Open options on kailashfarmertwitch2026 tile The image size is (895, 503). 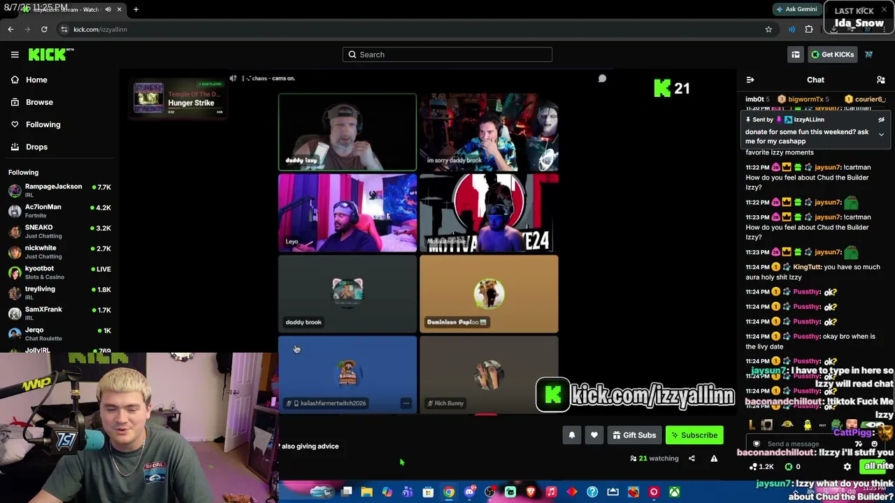[406, 403]
